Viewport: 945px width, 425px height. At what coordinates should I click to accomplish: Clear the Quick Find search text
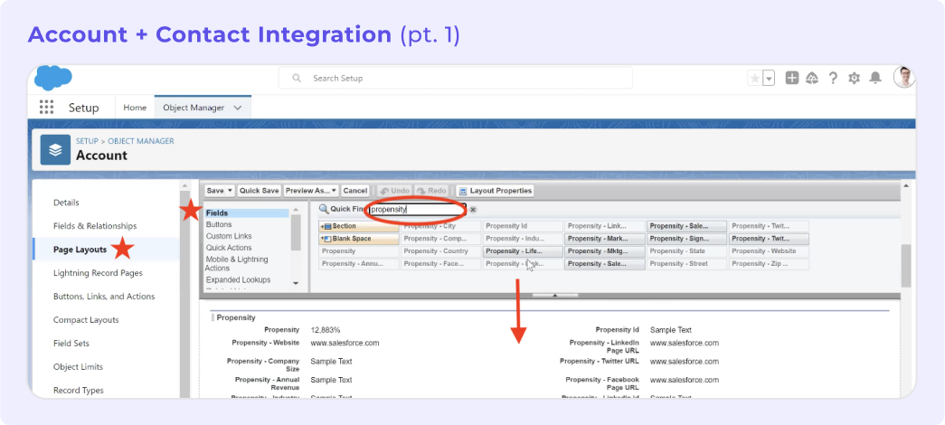(473, 209)
